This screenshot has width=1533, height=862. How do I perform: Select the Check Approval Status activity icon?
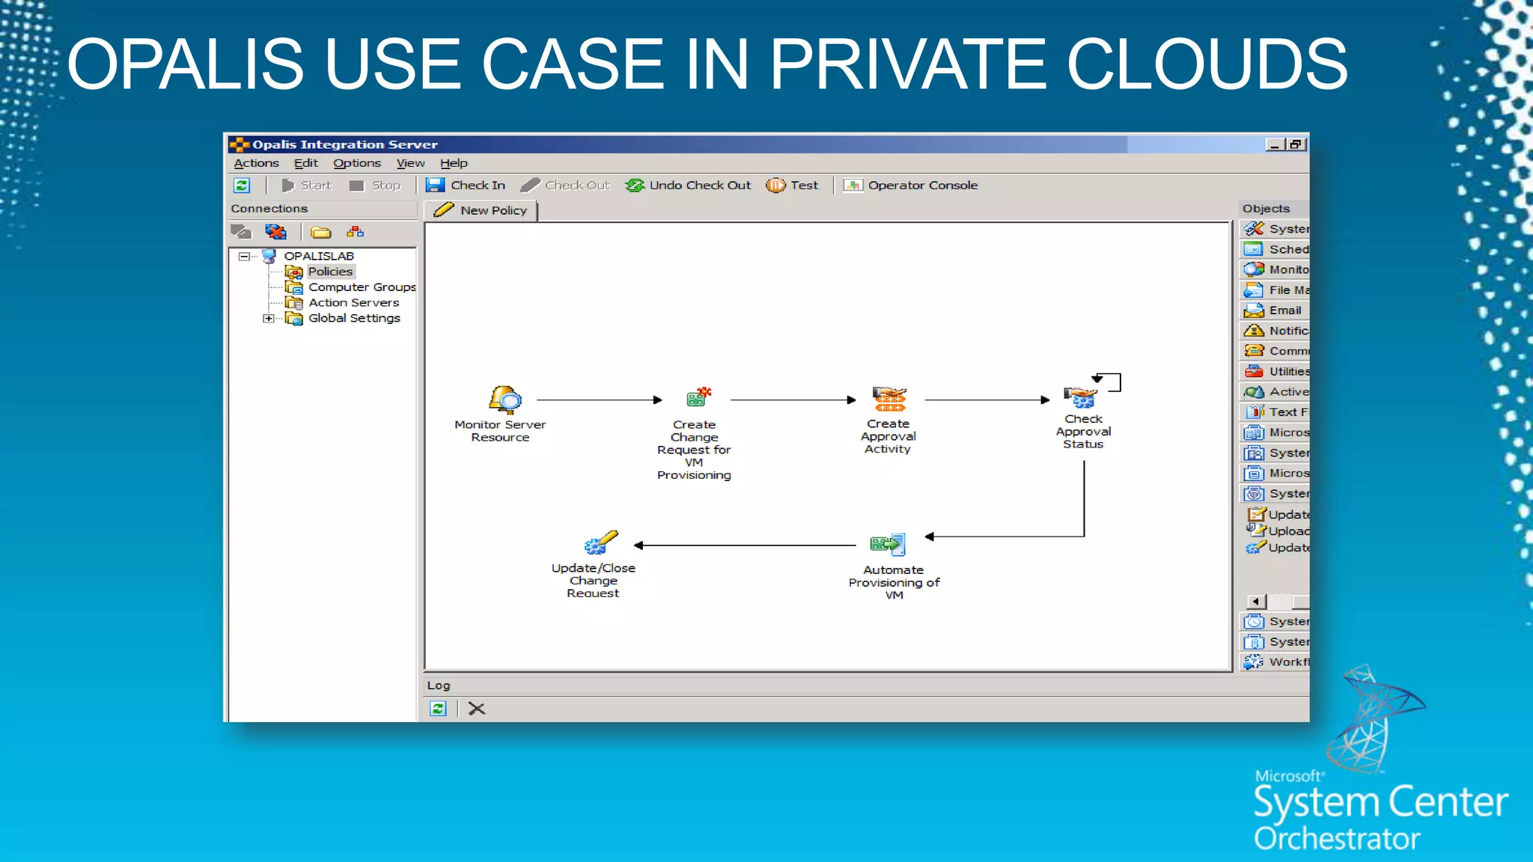[1081, 397]
